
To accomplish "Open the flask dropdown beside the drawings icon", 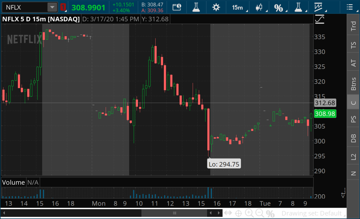I will [x=299, y=7].
